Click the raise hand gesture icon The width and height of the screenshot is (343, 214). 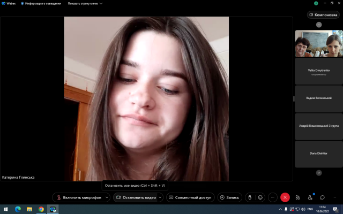(x=250, y=197)
